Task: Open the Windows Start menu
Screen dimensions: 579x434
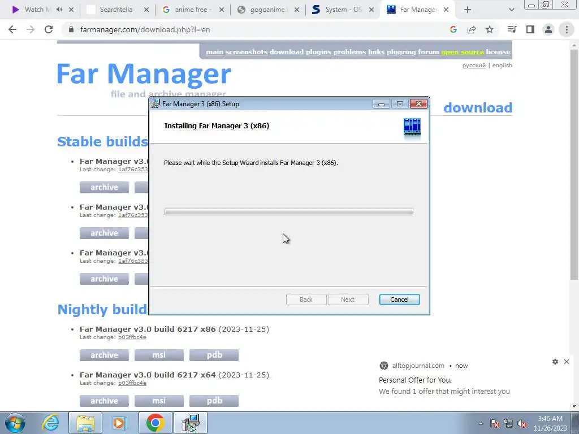Action: point(15,423)
